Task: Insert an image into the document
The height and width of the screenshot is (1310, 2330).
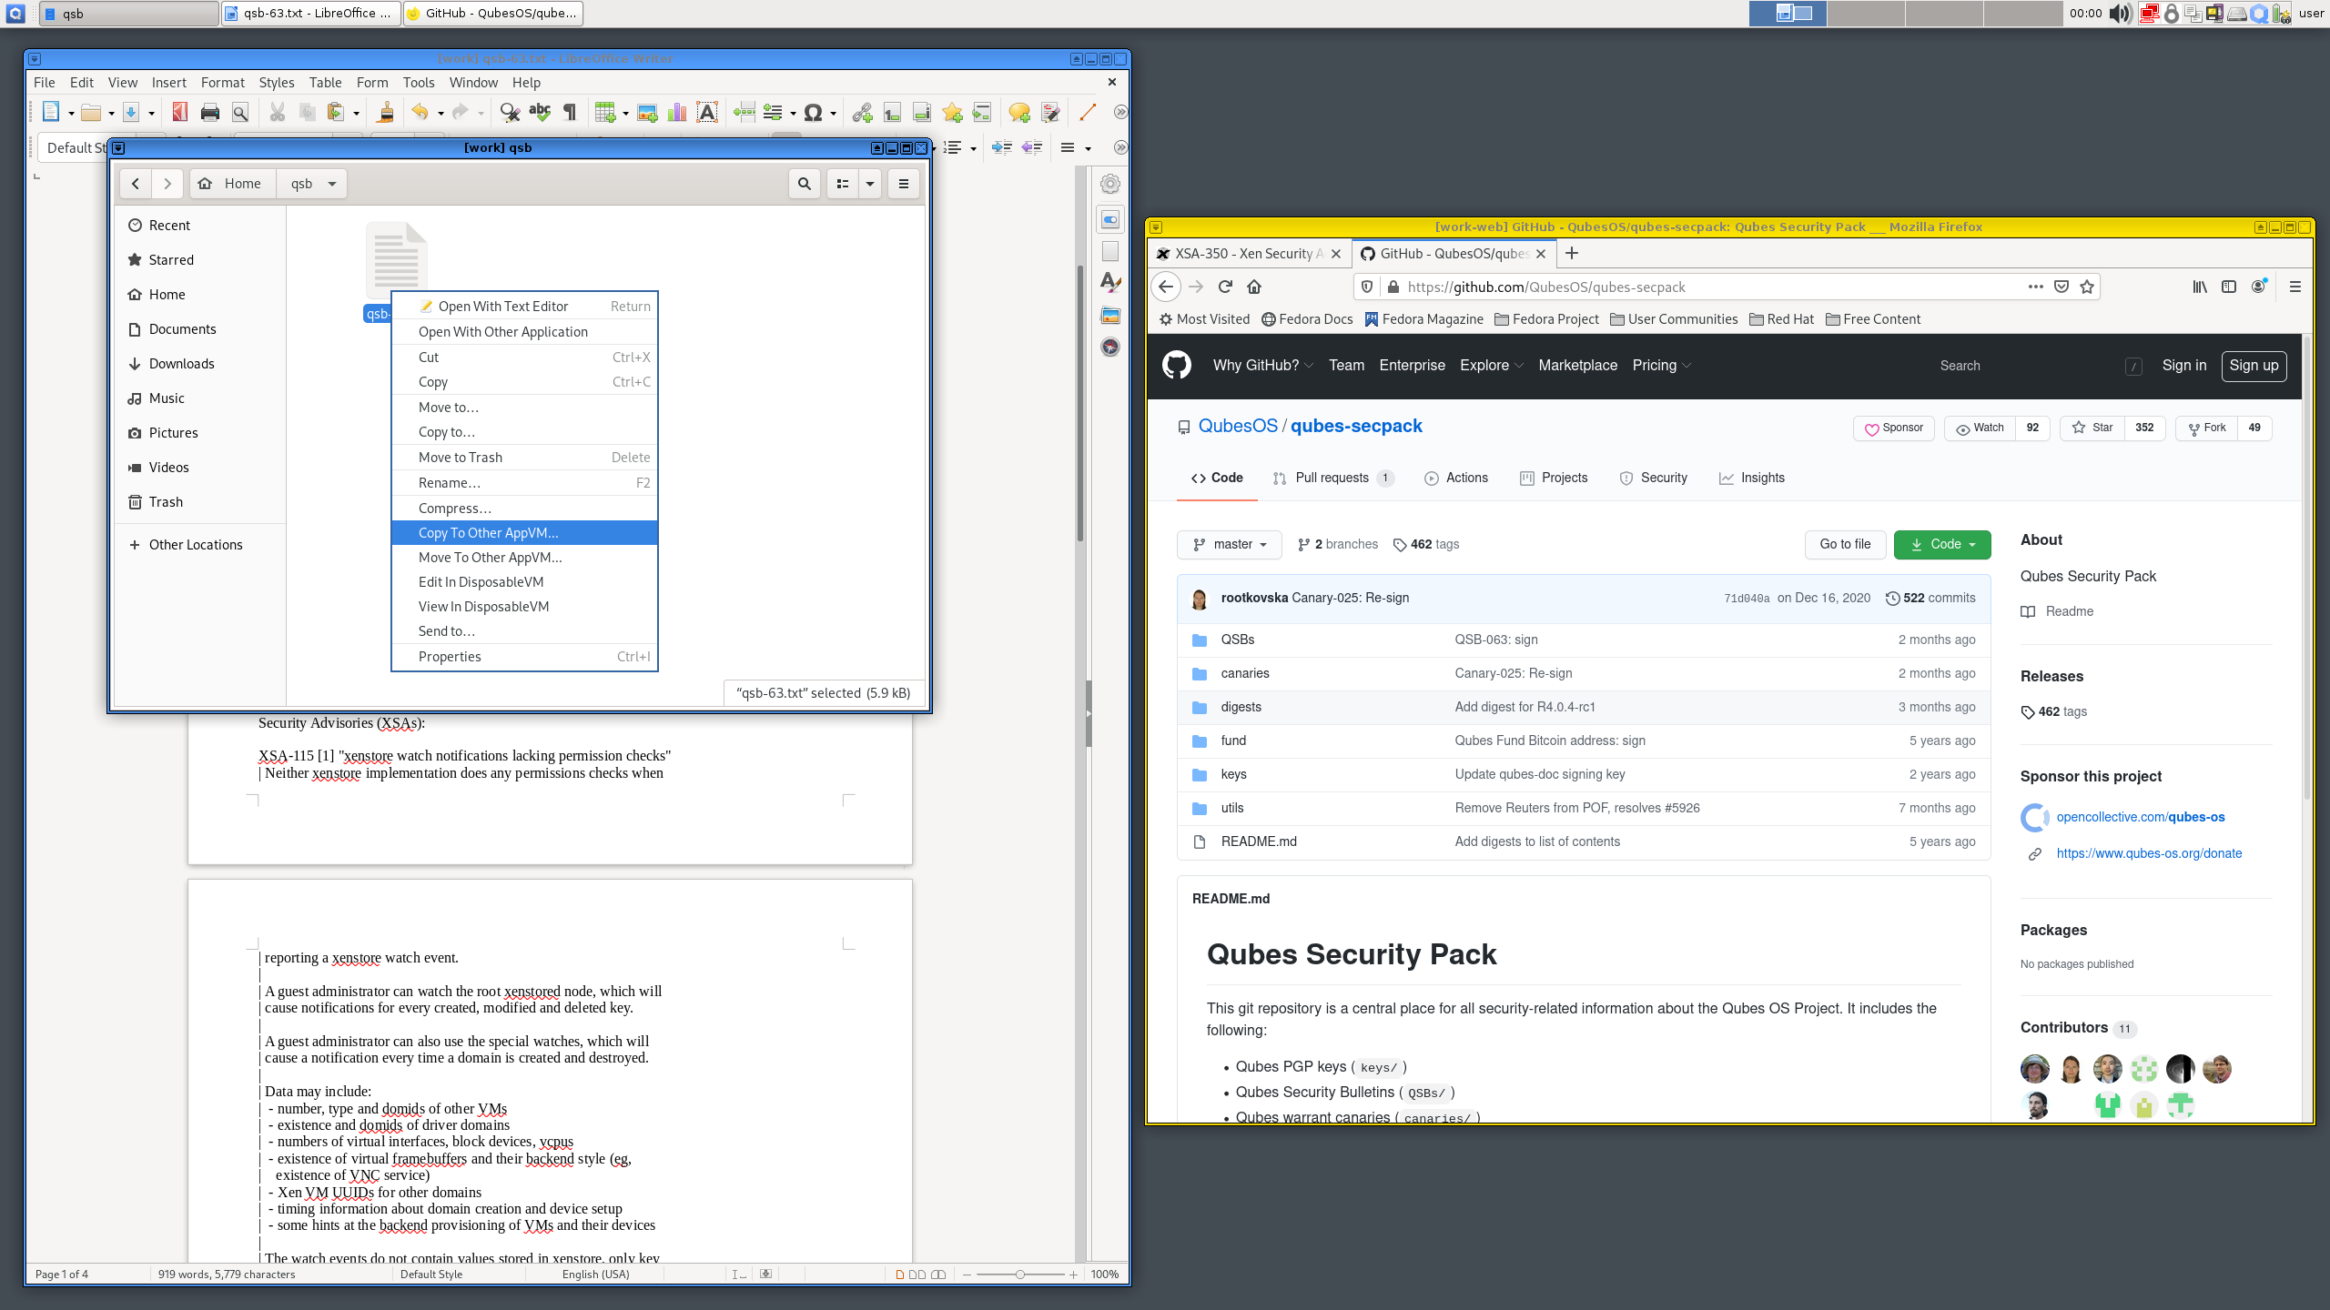Action: pos(647,113)
